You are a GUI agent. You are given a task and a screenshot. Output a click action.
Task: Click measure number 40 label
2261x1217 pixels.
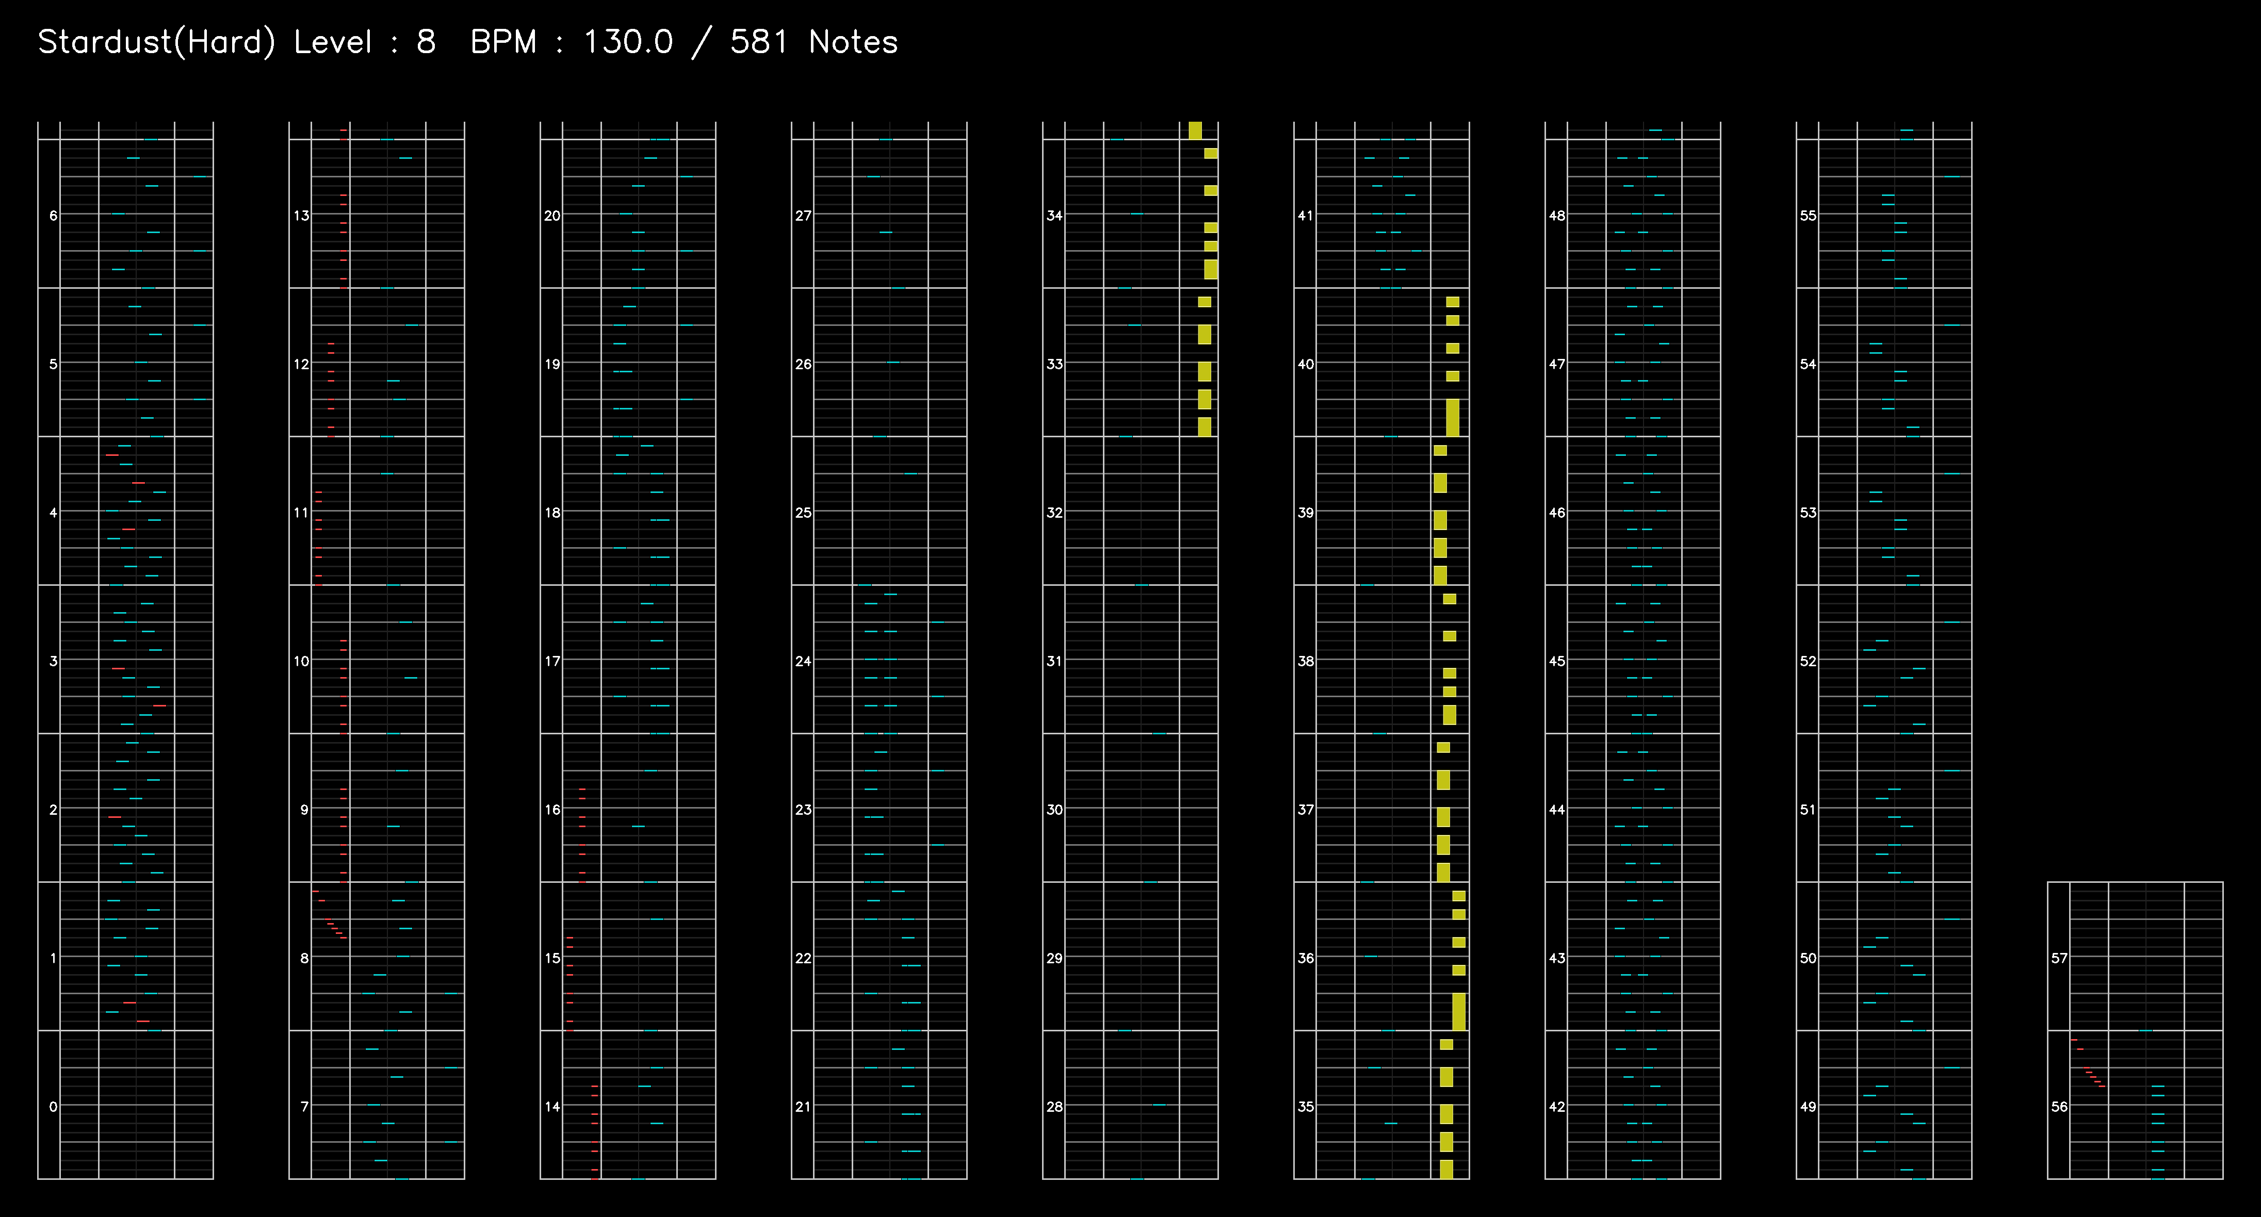tap(1306, 364)
